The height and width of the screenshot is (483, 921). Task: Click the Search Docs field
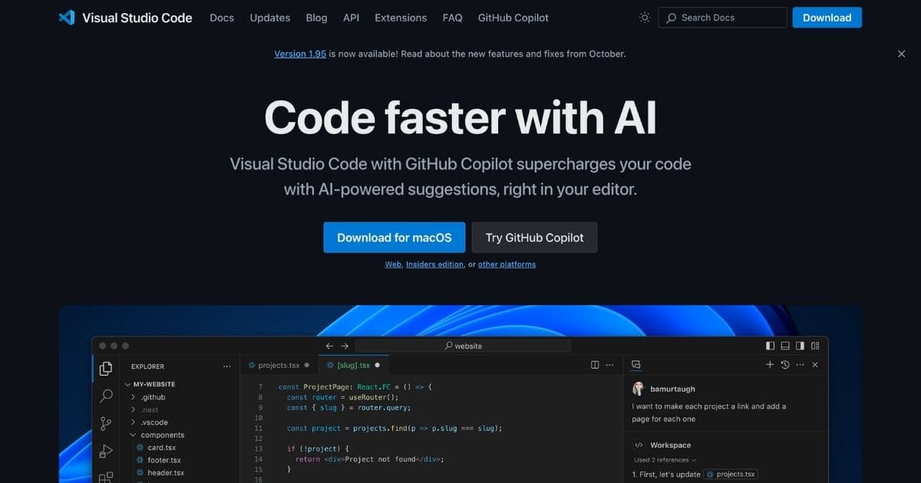[x=722, y=18]
